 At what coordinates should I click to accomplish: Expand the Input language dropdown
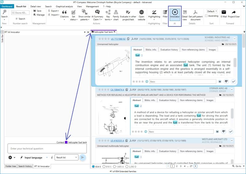coord(47,157)
